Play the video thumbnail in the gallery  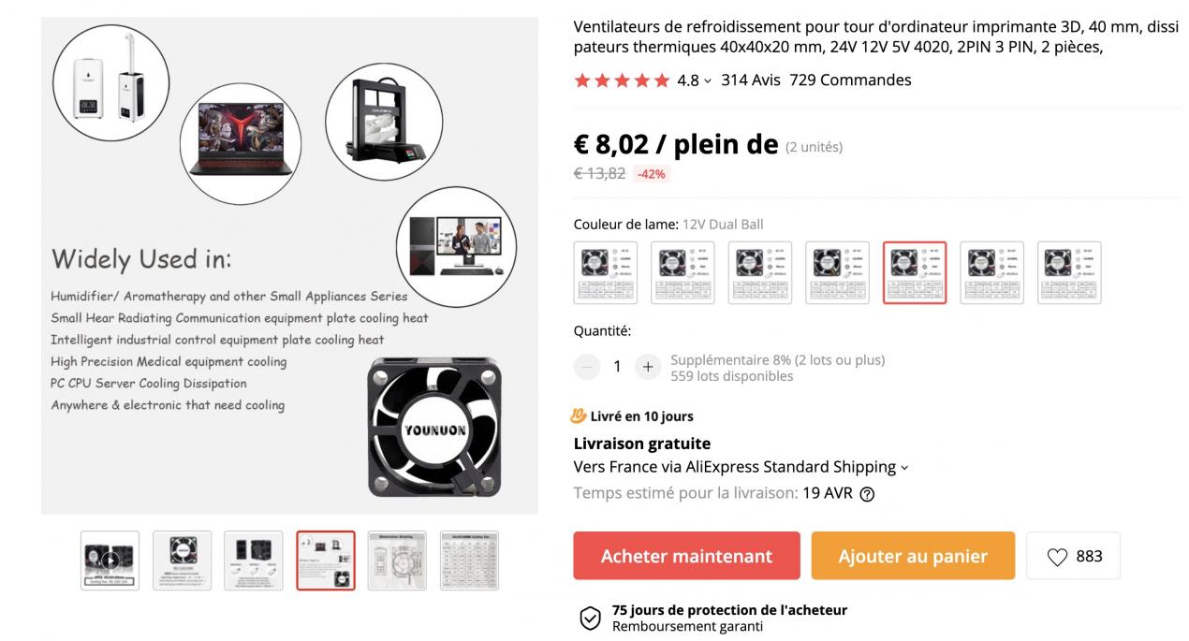[x=110, y=561]
